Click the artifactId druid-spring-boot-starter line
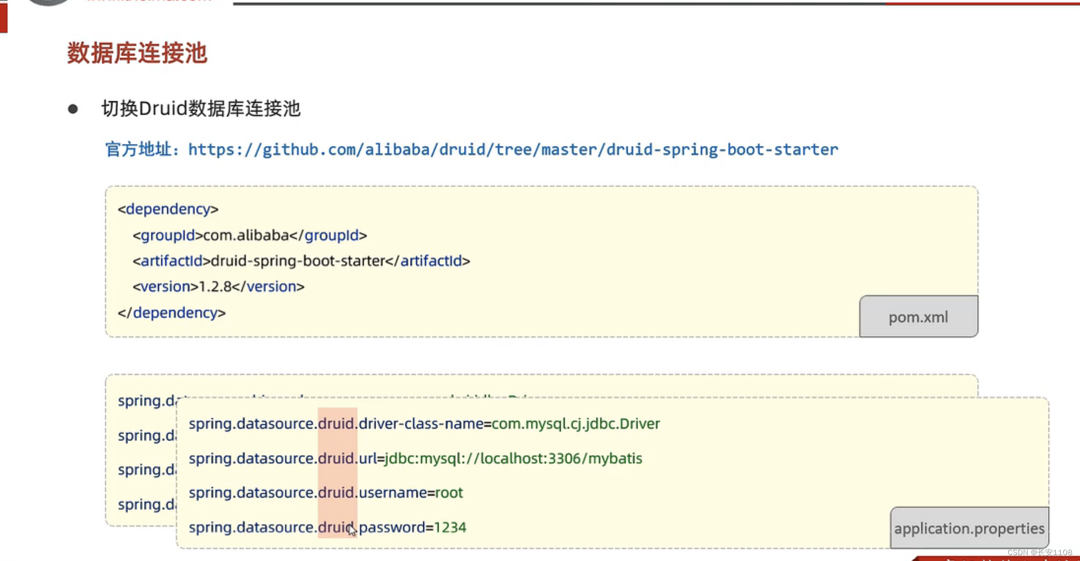This screenshot has width=1080, height=561. click(301, 261)
